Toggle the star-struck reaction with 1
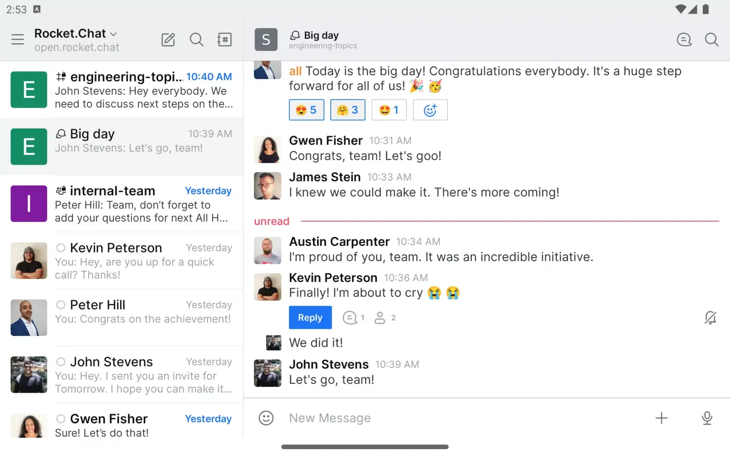This screenshot has width=730, height=456. pyautogui.click(x=389, y=110)
